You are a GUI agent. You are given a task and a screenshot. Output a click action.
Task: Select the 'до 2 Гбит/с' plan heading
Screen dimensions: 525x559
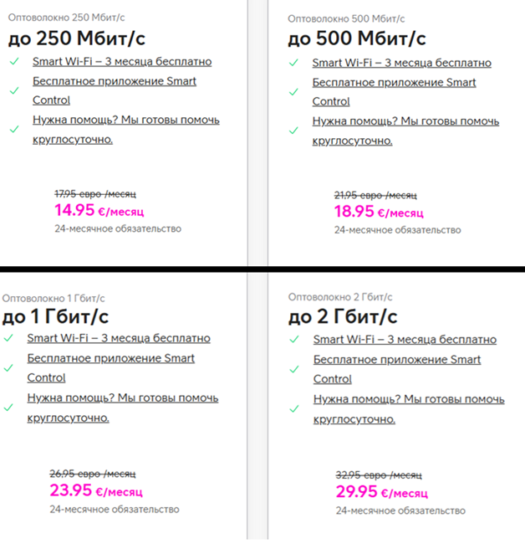(343, 316)
